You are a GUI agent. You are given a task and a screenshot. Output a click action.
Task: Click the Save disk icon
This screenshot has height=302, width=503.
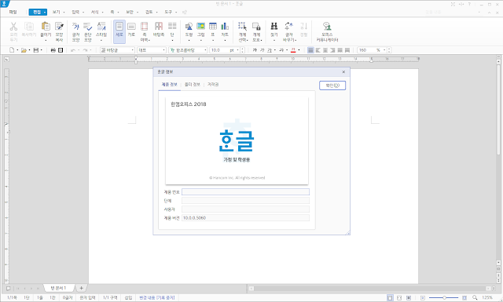tap(36, 50)
